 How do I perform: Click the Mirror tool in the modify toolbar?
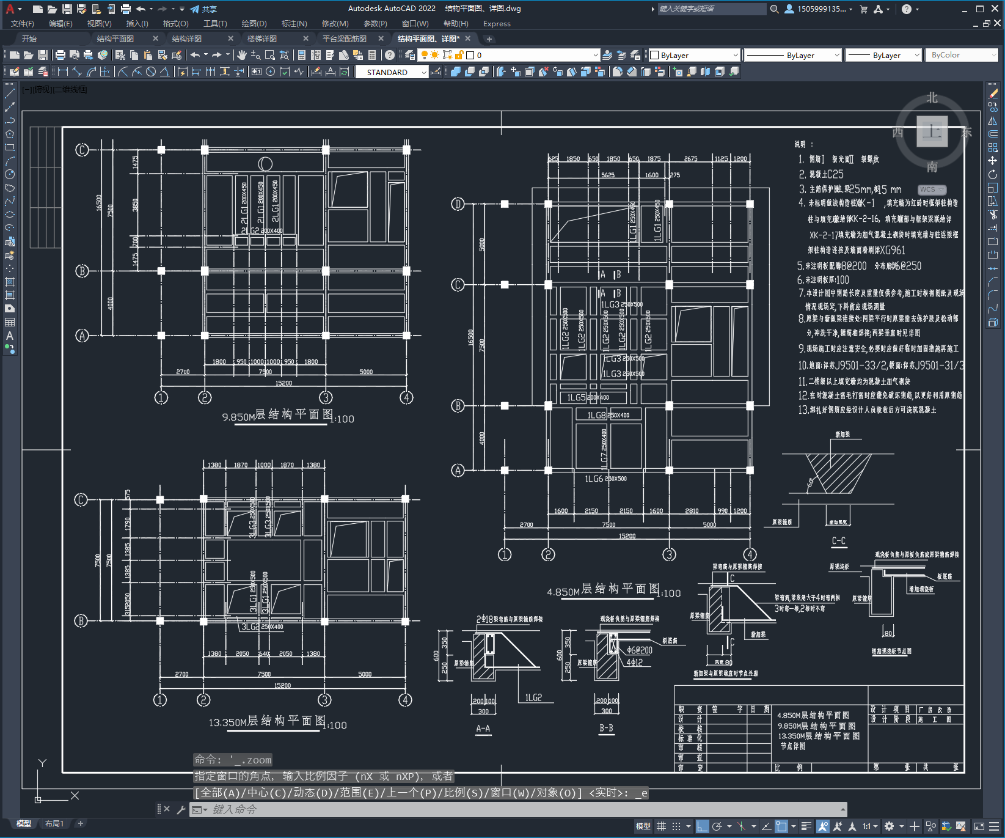tap(993, 120)
